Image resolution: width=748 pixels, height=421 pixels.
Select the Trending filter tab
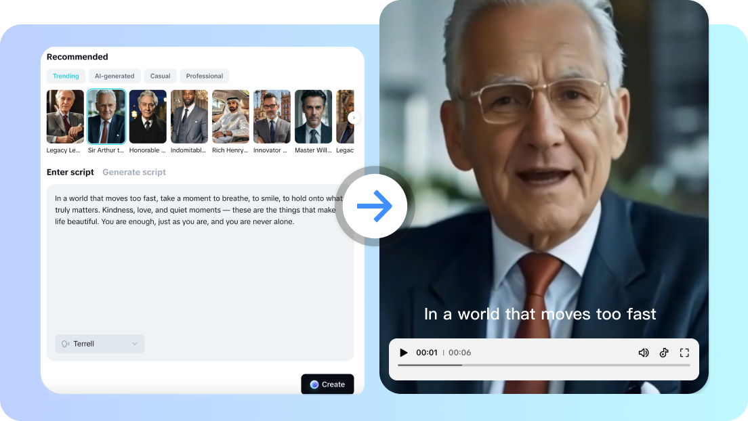point(66,76)
